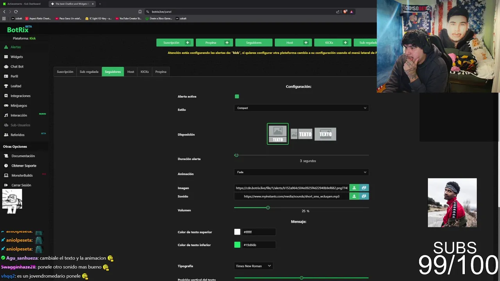Open the Integraciones sidebar section
The width and height of the screenshot is (500, 281).
20,96
